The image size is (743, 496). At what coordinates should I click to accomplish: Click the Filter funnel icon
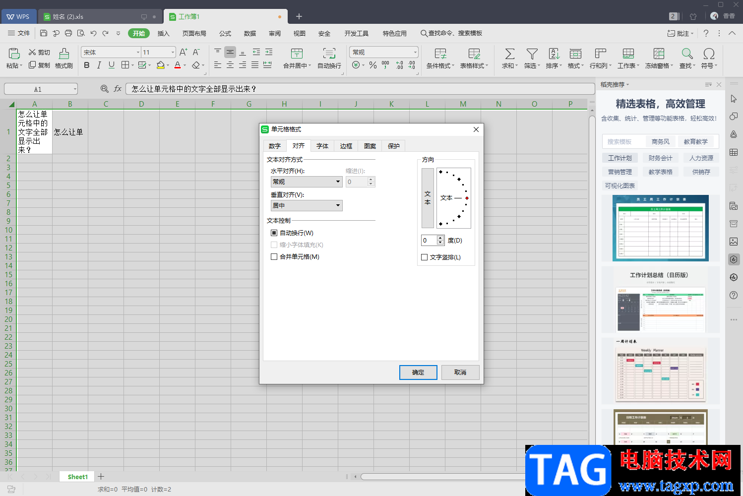(x=532, y=53)
